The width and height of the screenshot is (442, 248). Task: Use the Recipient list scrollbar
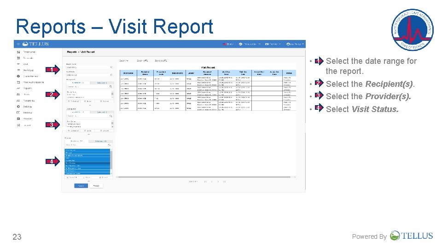pyautogui.click(x=112, y=94)
